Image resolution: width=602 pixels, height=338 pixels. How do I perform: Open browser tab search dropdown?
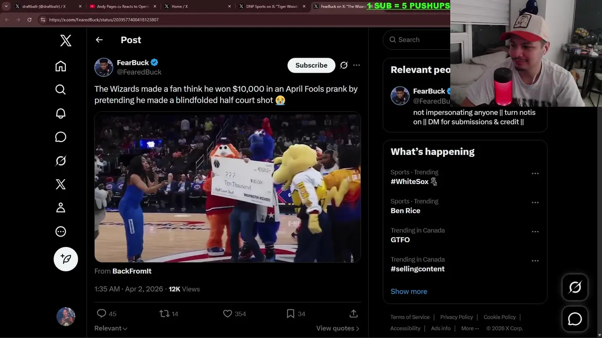click(6, 6)
